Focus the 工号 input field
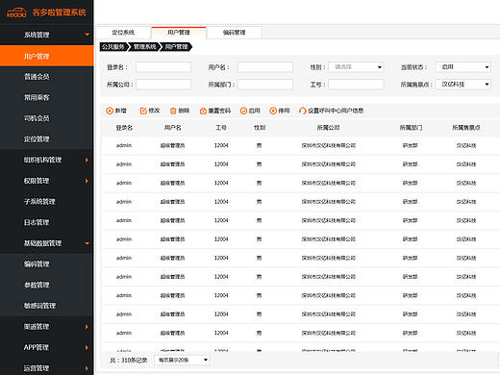This screenshot has height=375, width=500. 356,85
